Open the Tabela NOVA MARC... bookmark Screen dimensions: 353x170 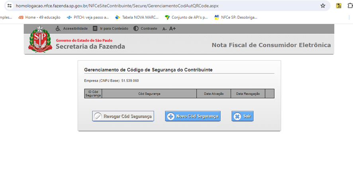point(137,17)
